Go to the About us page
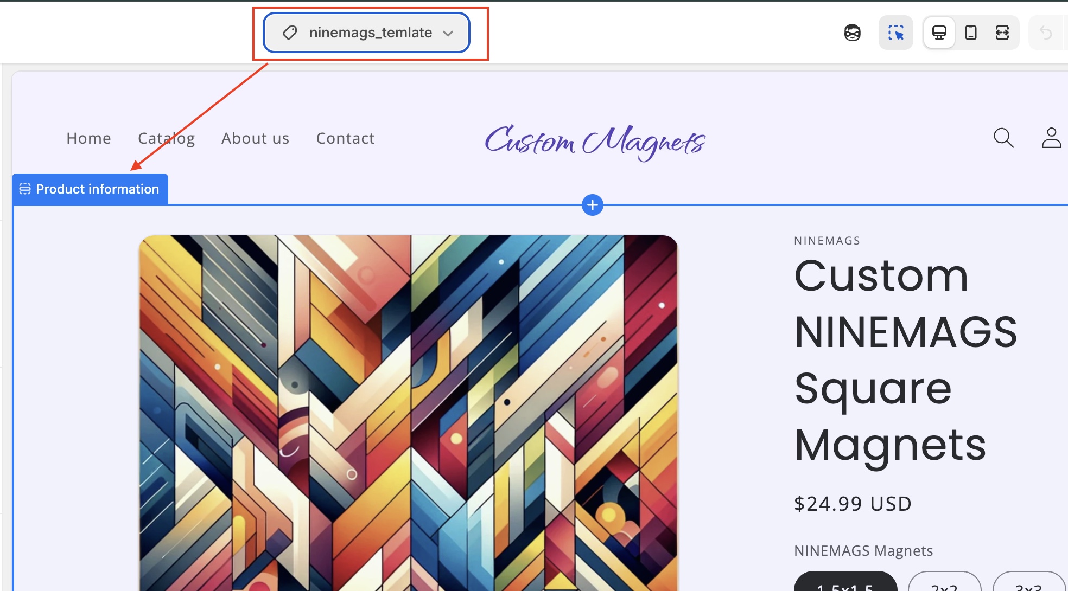 255,138
